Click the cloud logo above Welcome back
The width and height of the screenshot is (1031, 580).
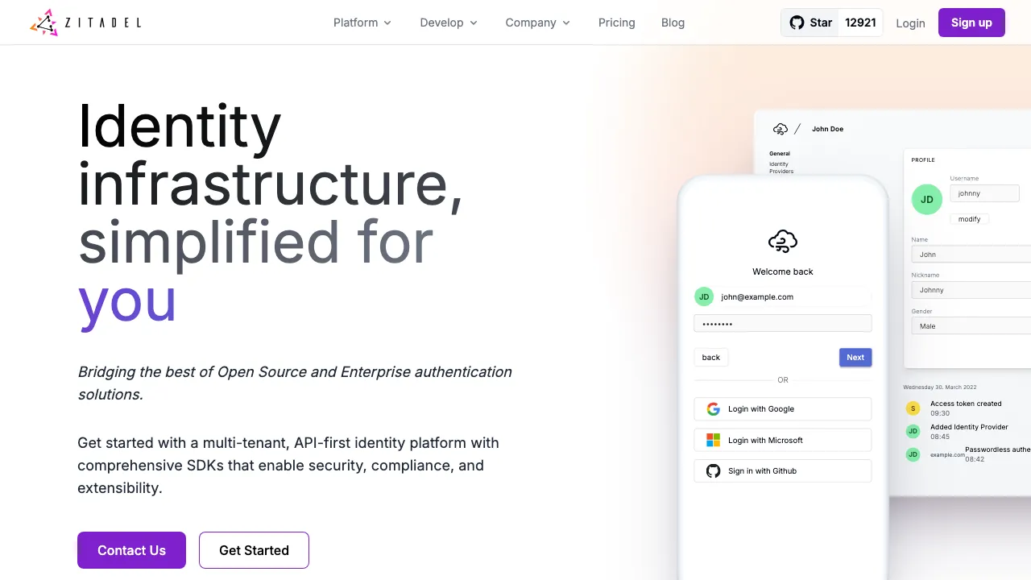783,241
